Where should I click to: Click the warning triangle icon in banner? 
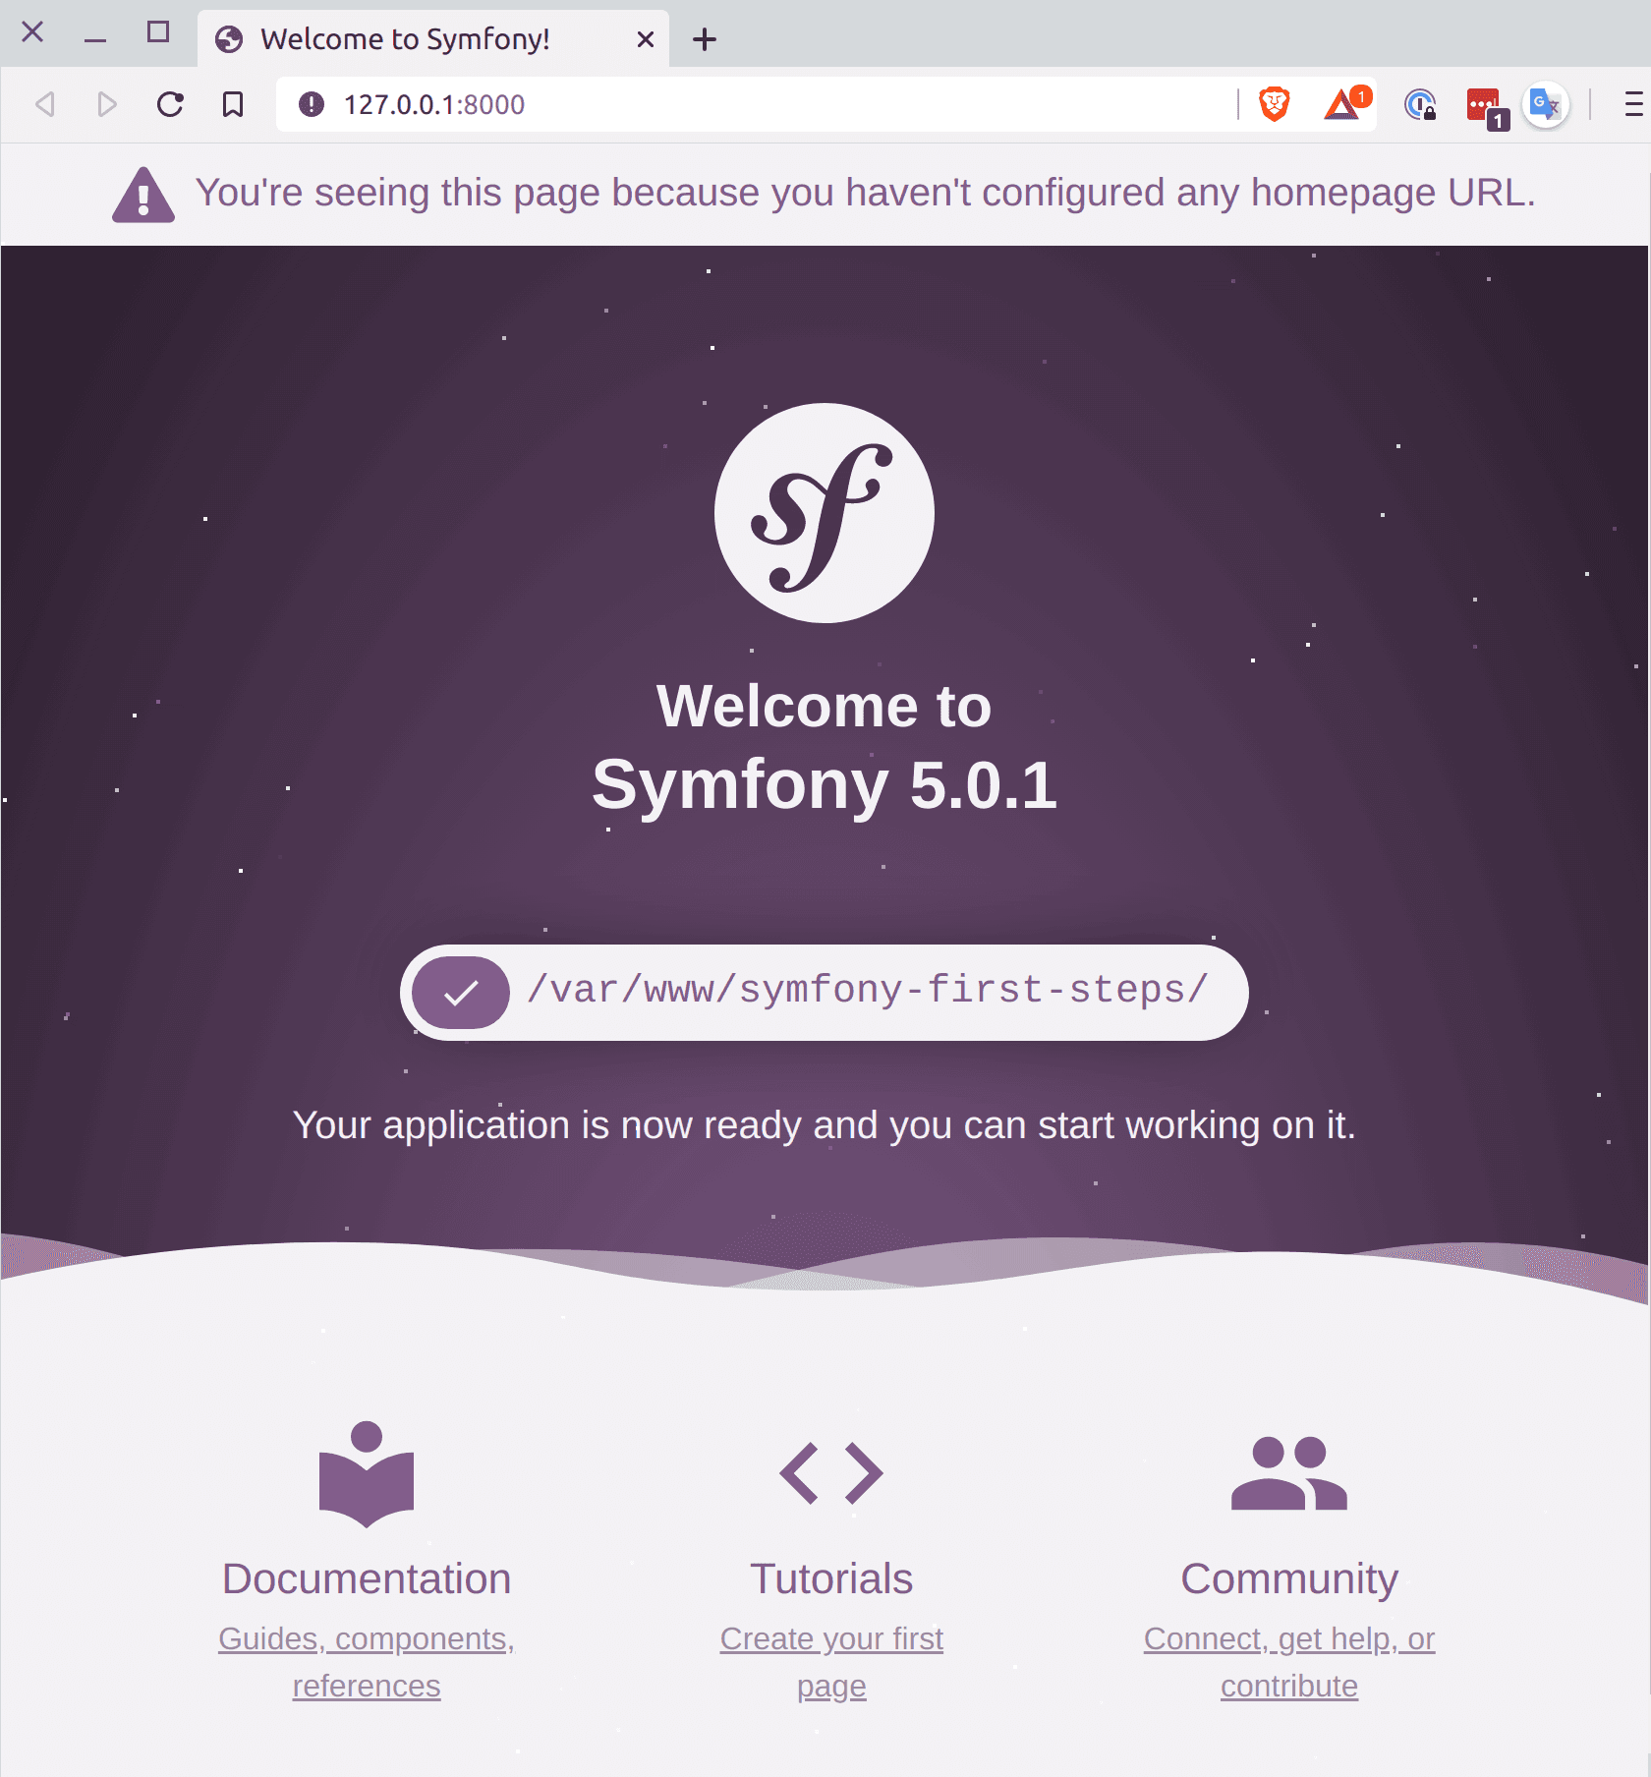143,195
